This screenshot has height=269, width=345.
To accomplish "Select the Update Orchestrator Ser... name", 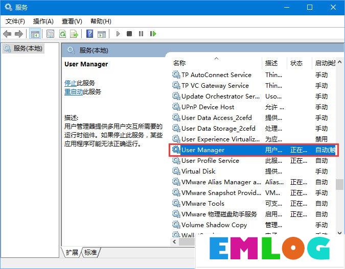I will [x=220, y=96].
